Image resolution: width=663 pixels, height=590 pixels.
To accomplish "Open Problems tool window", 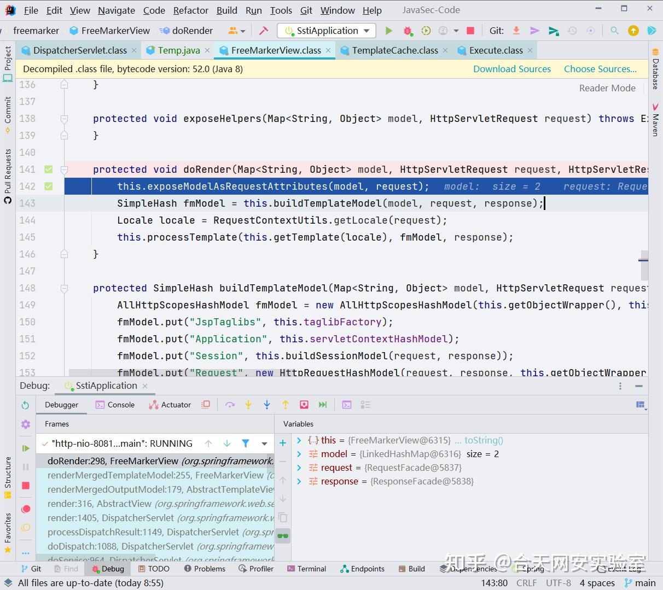I will (205, 569).
